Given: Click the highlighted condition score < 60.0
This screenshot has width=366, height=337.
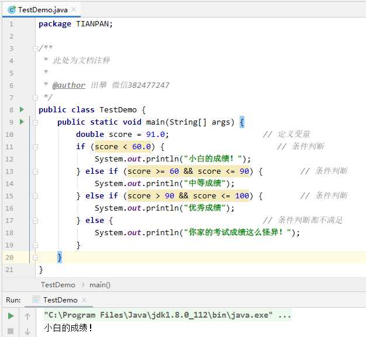Looking at the screenshot, I should (x=123, y=147).
